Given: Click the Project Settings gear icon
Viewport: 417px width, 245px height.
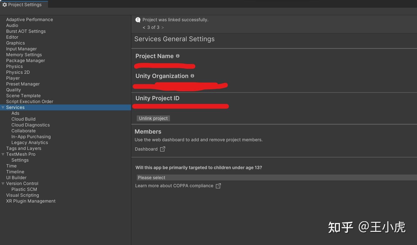Looking at the screenshot, I should point(5,5).
